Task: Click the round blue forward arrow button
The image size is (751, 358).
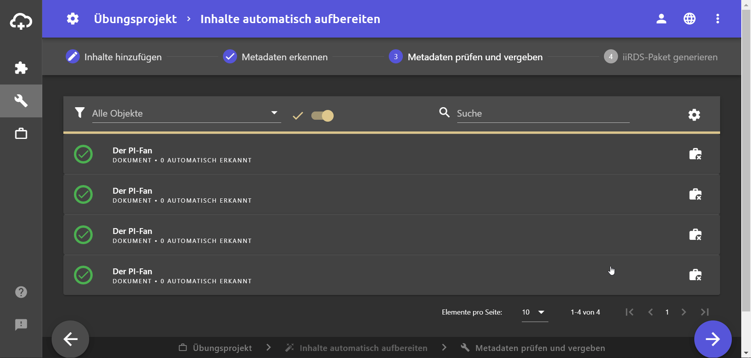Action: pyautogui.click(x=713, y=339)
